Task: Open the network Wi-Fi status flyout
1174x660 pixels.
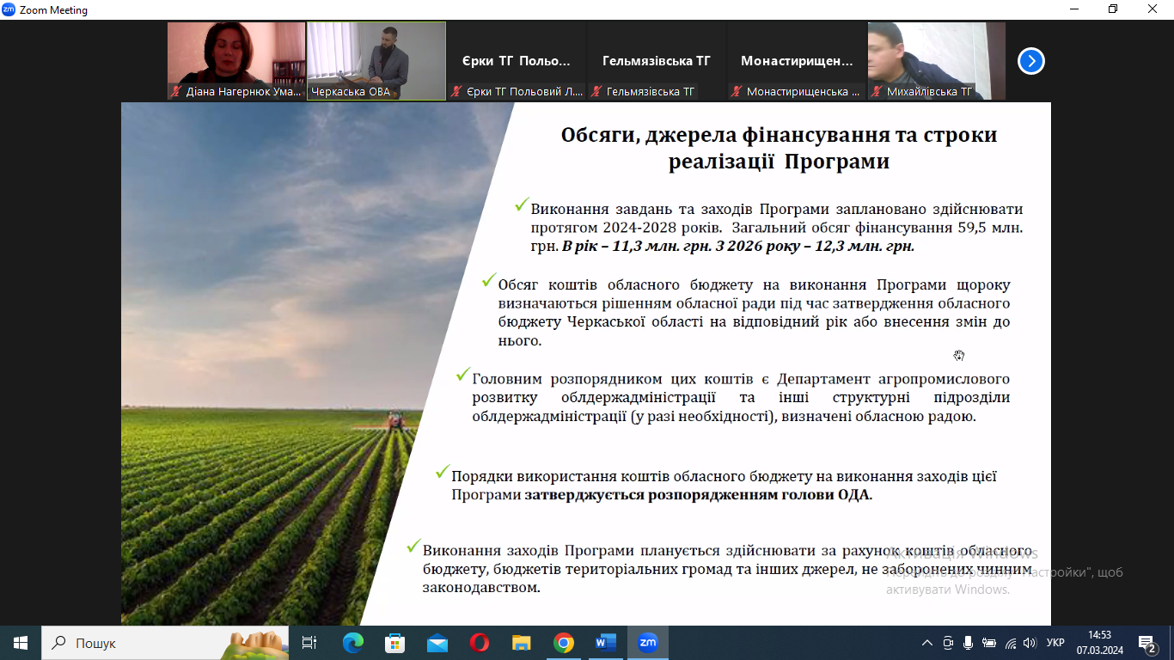Action: tap(1010, 643)
